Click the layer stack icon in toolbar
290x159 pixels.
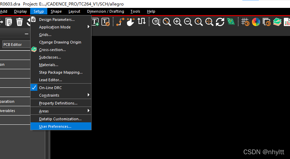[x=277, y=22]
